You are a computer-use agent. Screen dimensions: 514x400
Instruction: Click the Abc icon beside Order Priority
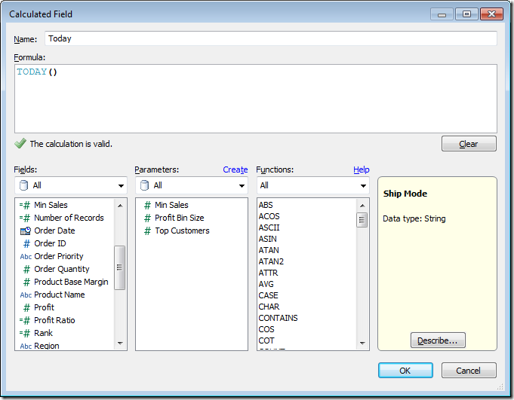click(26, 256)
